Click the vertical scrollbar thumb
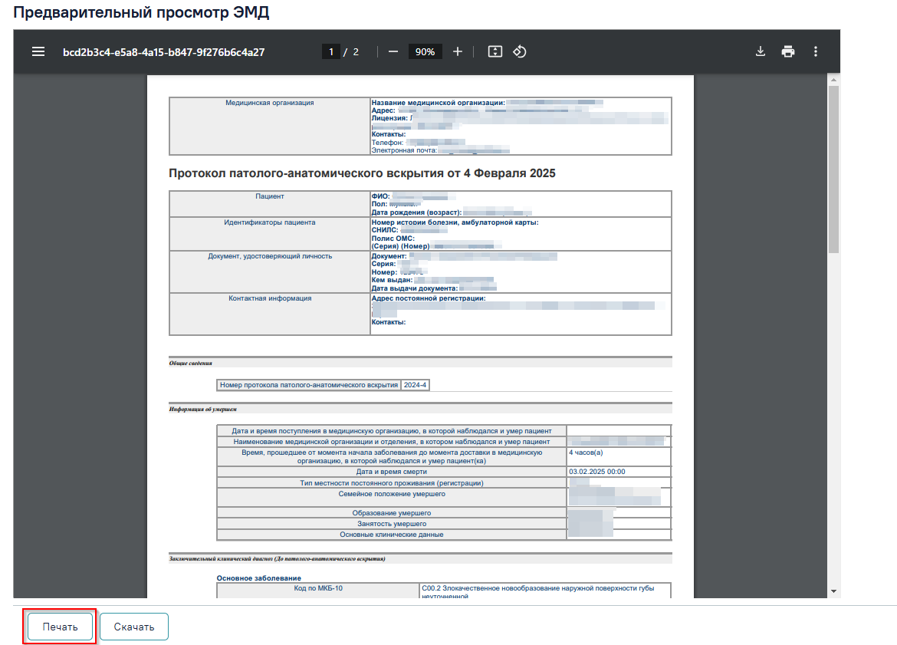 click(x=833, y=169)
